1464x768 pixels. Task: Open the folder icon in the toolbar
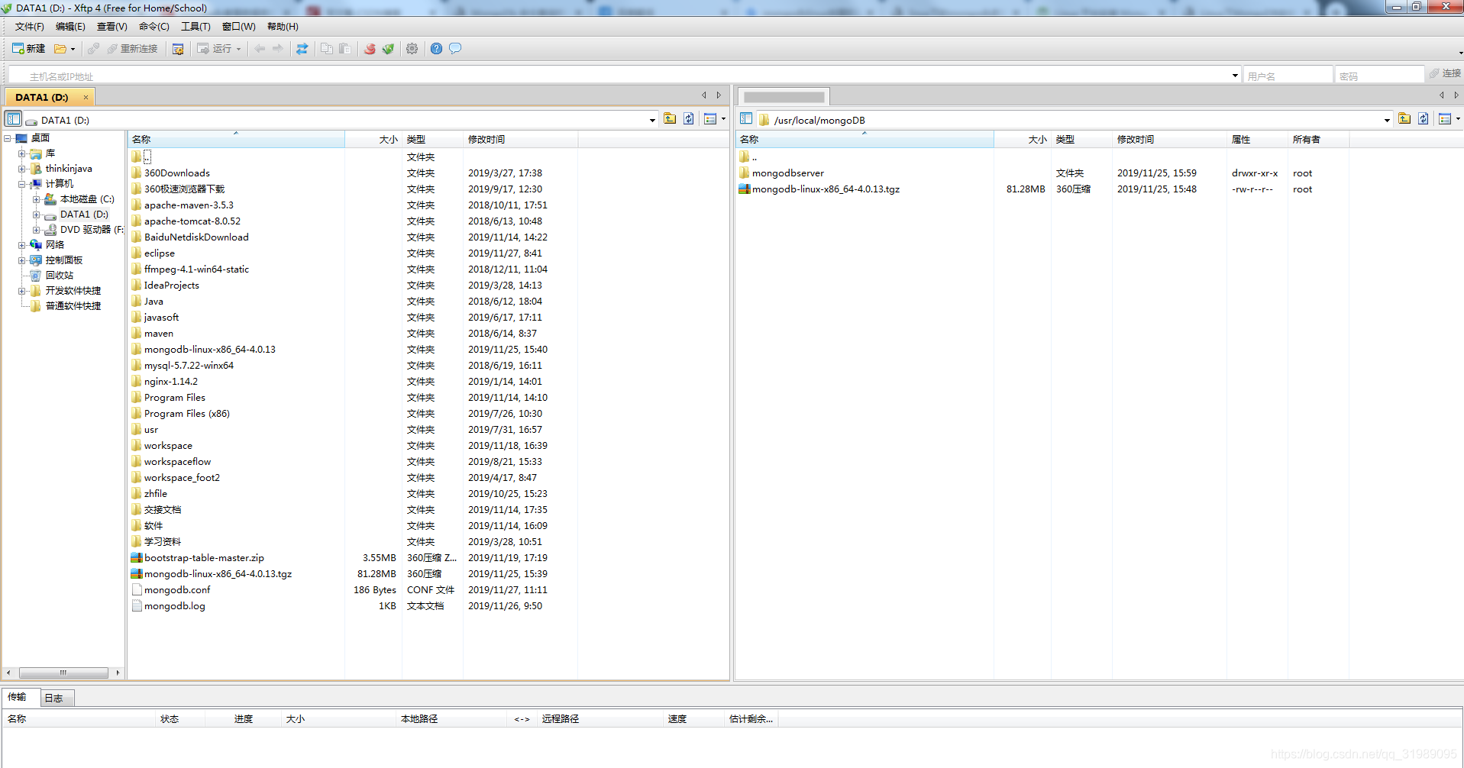[60, 49]
